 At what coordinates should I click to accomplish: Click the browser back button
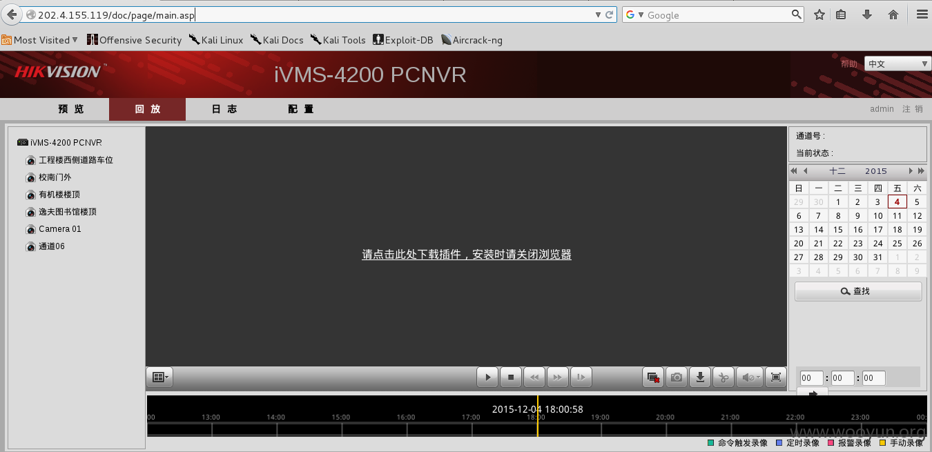(11, 14)
